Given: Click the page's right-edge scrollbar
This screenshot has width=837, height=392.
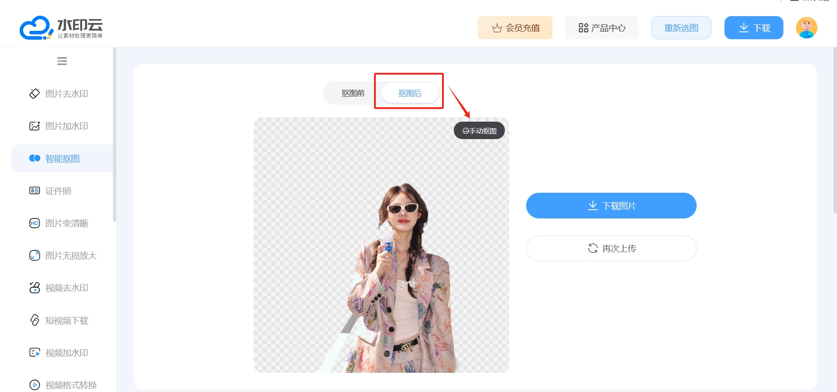Looking at the screenshot, I should (835, 130).
